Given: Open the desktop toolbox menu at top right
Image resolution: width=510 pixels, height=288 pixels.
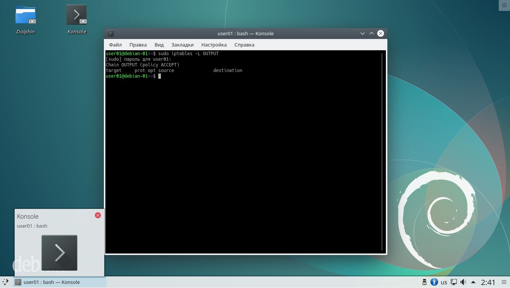Looking at the screenshot, I should pos(504,5).
